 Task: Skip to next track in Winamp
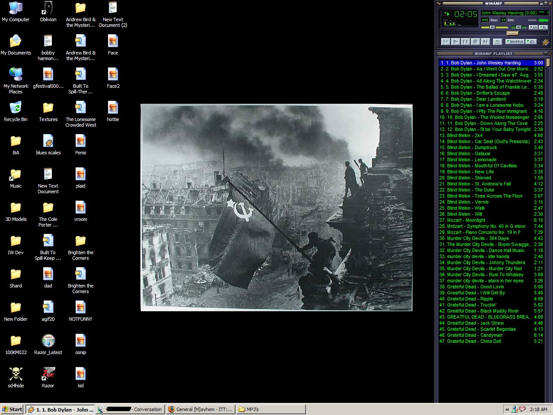485,41
